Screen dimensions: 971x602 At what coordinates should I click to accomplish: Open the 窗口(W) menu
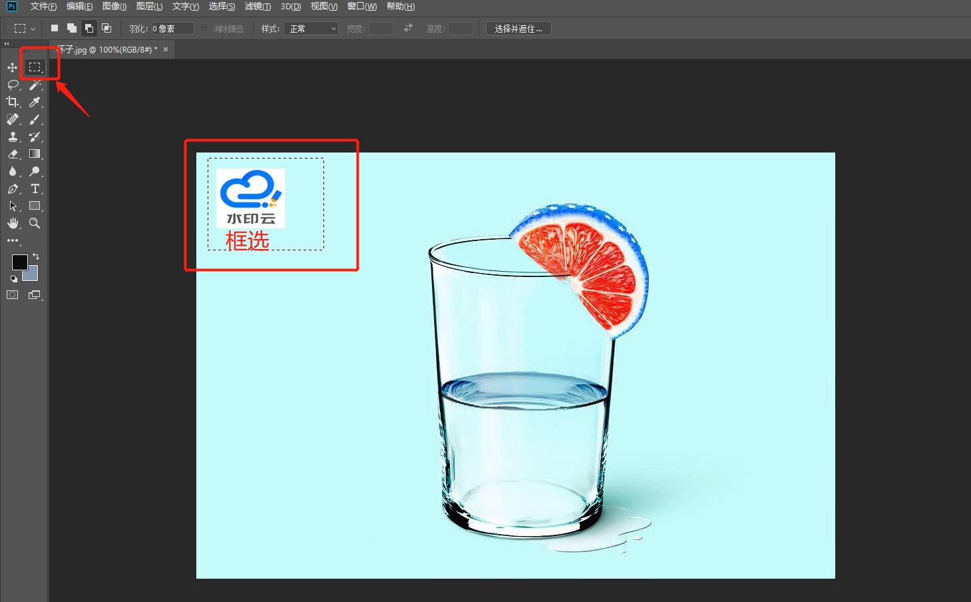click(362, 7)
